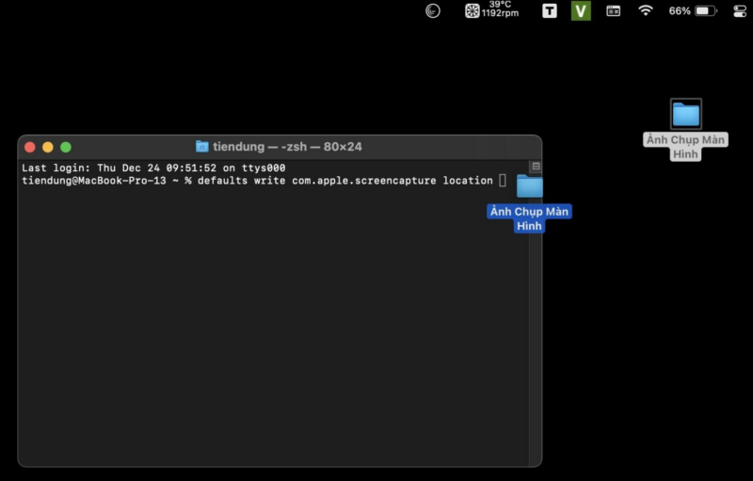Open the green V app in menu bar

pos(581,11)
